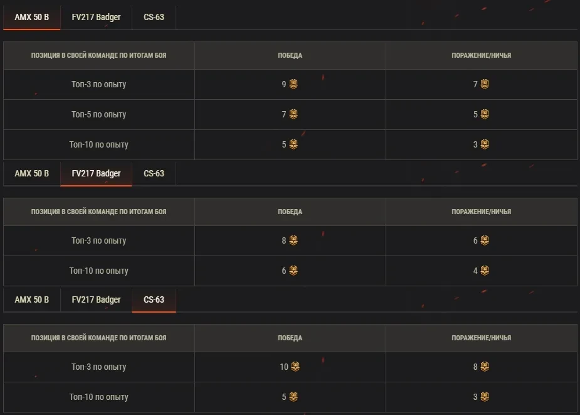This screenshot has width=580, height=415.
Task: Select CS-63 tab right of active FV217 Badger
Action: (x=154, y=173)
